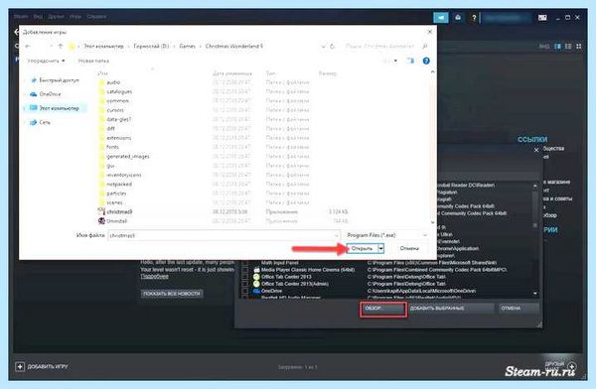Toggle the preview pane icon

tap(410, 61)
